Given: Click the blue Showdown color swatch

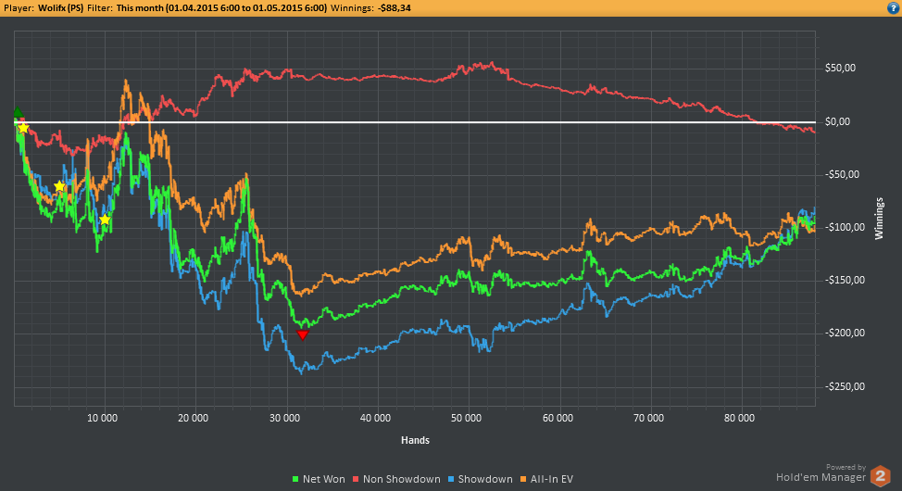Looking at the screenshot, I should [x=451, y=479].
